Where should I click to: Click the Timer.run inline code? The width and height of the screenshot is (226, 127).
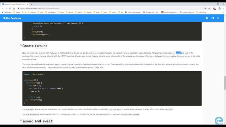click(x=99, y=67)
